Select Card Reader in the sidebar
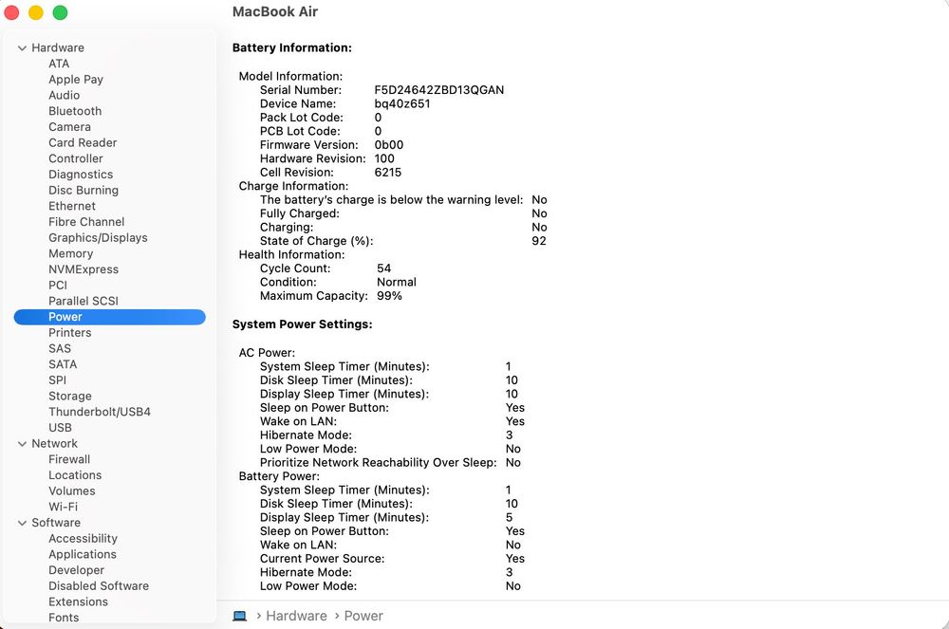 [83, 142]
